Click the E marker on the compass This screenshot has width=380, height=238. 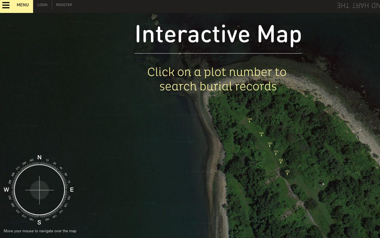coord(72,190)
